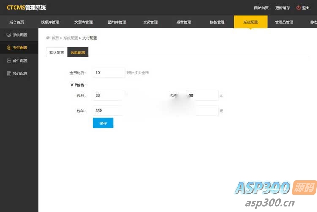Click the home icon in breadcrumb

[48, 38]
